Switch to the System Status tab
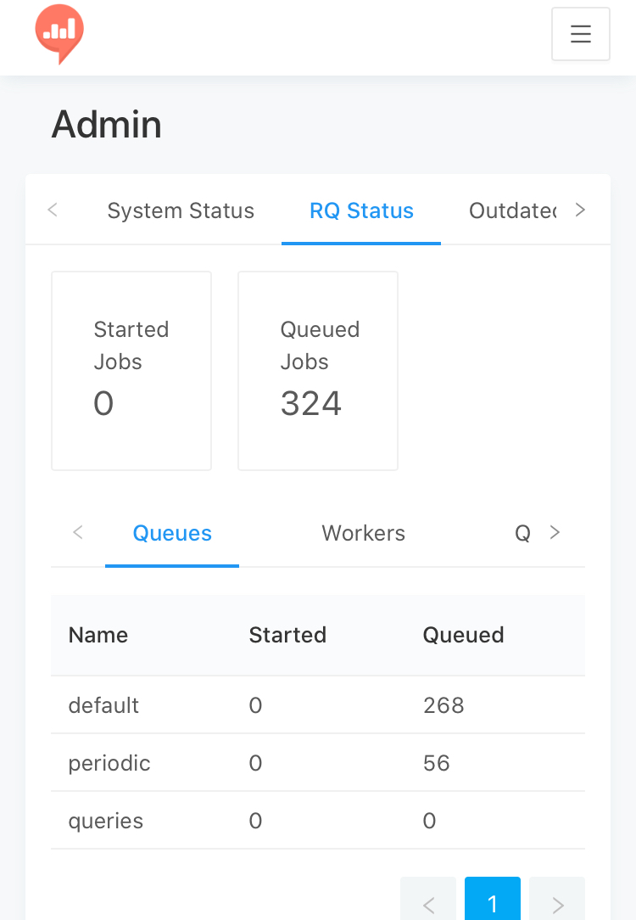Viewport: 636px width, 920px height. pos(181,210)
